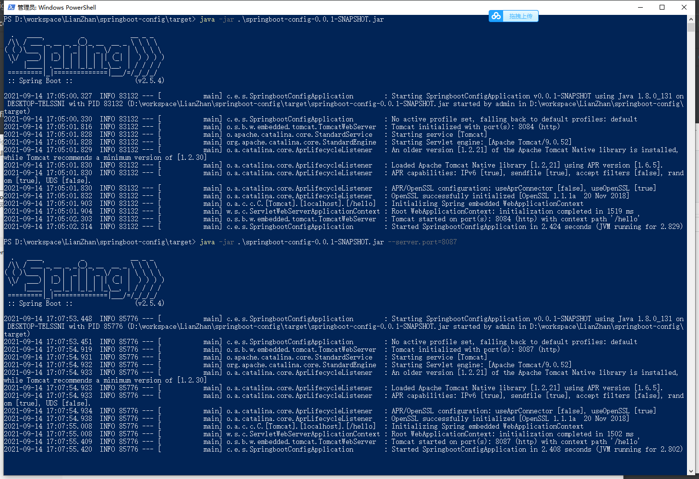Click the --server.port=8087 argument text
Screen dimensions: 699x479
(422, 242)
